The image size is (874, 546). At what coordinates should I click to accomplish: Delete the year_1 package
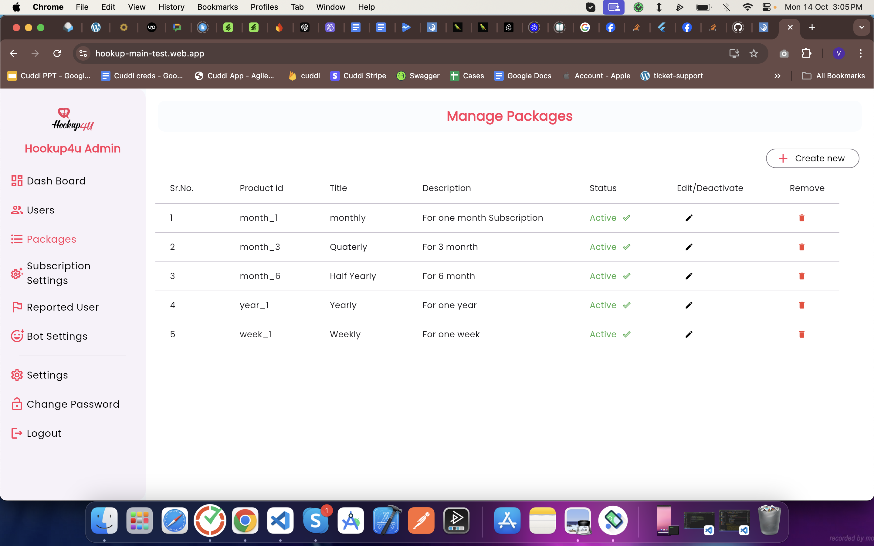[801, 305]
